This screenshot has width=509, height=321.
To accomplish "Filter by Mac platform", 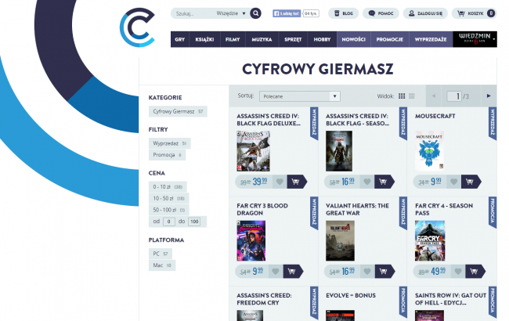I will 162,265.
